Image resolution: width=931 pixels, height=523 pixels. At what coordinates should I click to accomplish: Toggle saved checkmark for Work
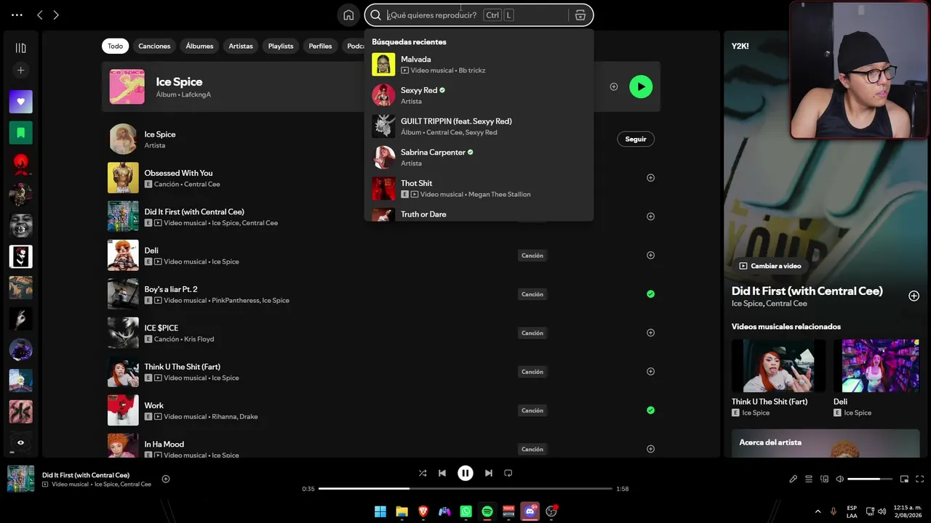[650, 410]
